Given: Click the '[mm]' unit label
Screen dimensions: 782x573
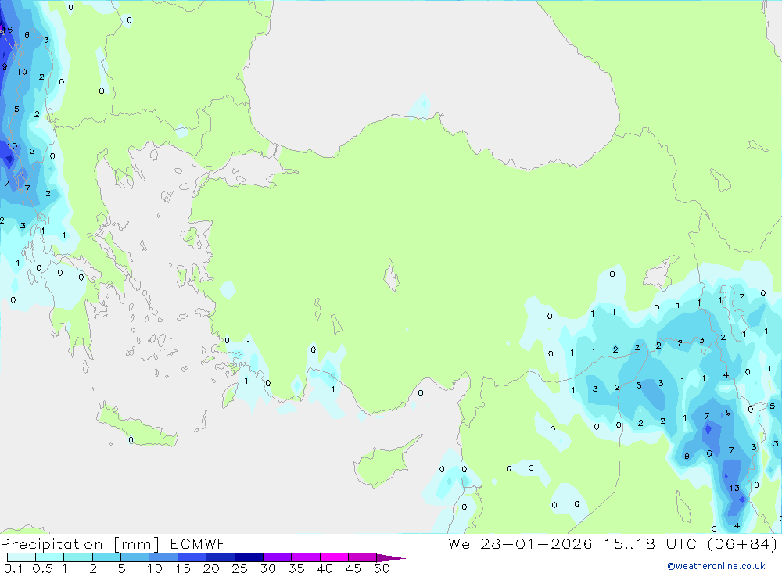Looking at the screenshot, I should [x=136, y=544].
